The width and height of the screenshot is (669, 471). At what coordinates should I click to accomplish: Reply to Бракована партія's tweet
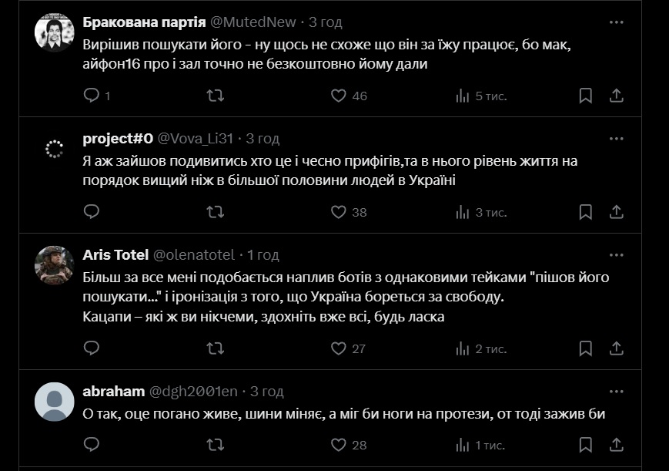click(x=92, y=96)
